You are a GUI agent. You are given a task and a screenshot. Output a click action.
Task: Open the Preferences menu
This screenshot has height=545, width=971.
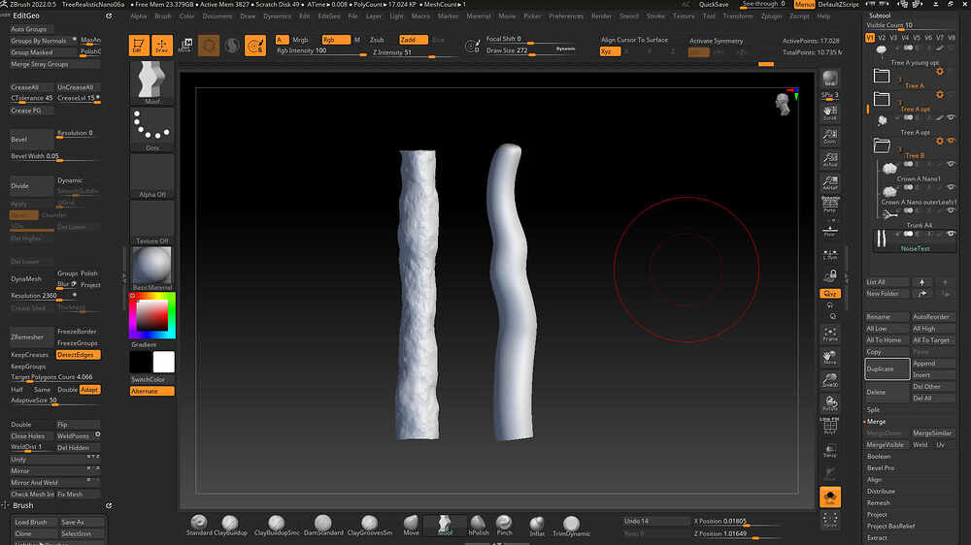tap(566, 16)
